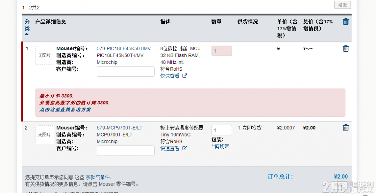Click the 剪切带 packaging link
This screenshot has width=376, height=196.
pyautogui.click(x=221, y=147)
